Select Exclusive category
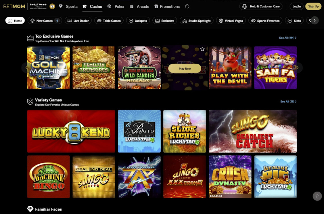 click(x=165, y=20)
